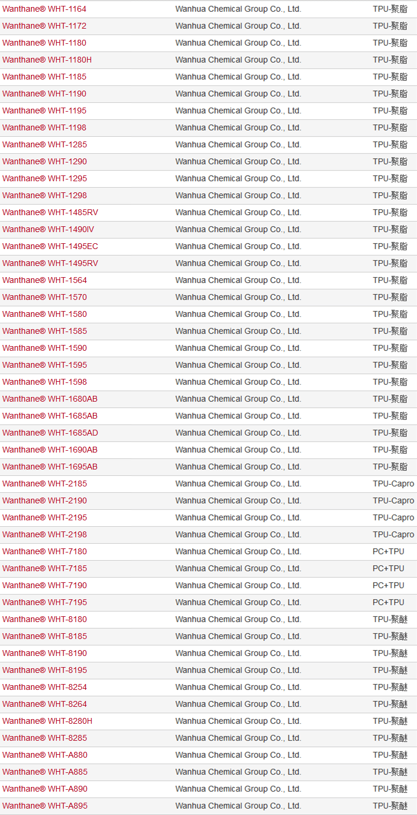This screenshot has width=417, height=815.
Task: Select the Wanthane® WHT-2185 link
Action: pyautogui.click(x=44, y=484)
